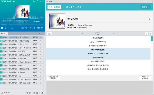This screenshot has width=154, height=95.
Task: Click the save playlist file icon
Action: pos(42,93)
